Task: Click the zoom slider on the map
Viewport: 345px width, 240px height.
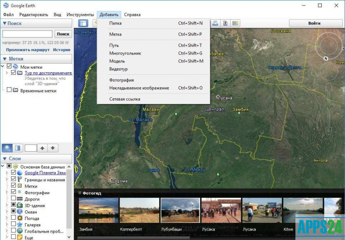Action: pos(329,109)
